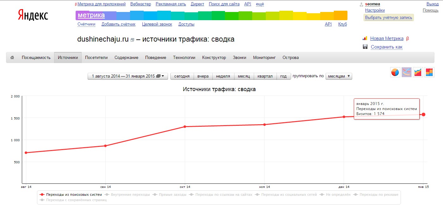Click Добавить счётчик link
The height and width of the screenshot is (209, 443).
[118, 24]
